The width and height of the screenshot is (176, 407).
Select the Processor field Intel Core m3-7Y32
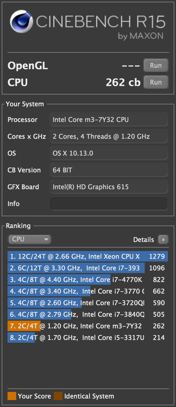[x=109, y=119]
